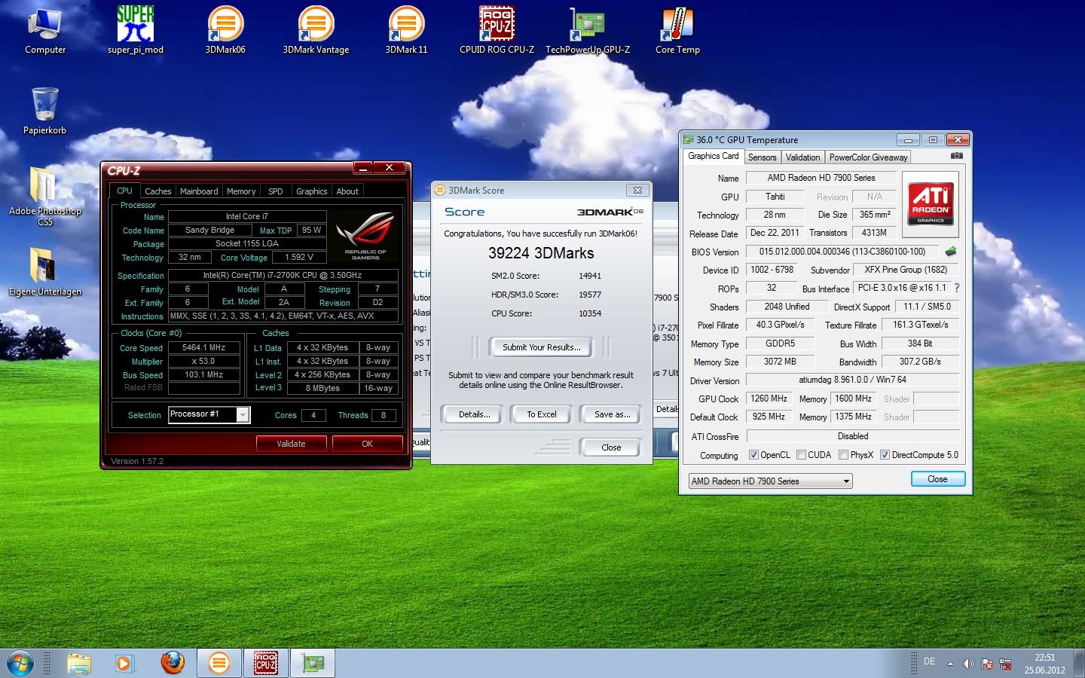Click the To Excel button
Screen dimensions: 1085x678
(x=542, y=414)
